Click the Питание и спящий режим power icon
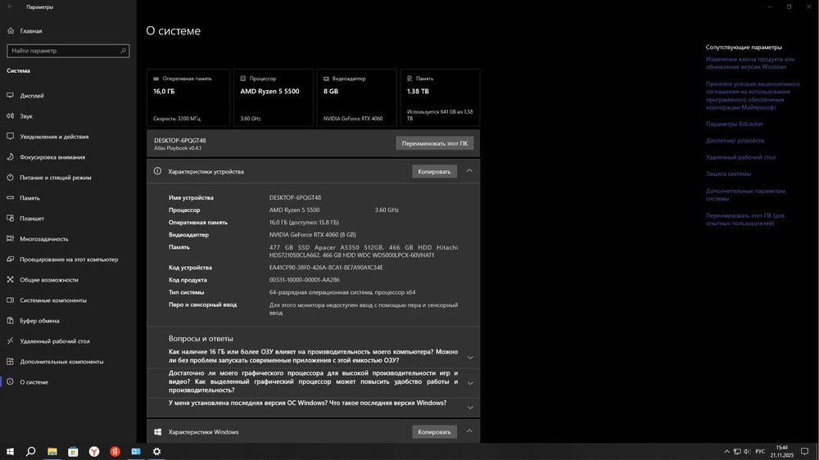819x460 pixels. [10, 178]
